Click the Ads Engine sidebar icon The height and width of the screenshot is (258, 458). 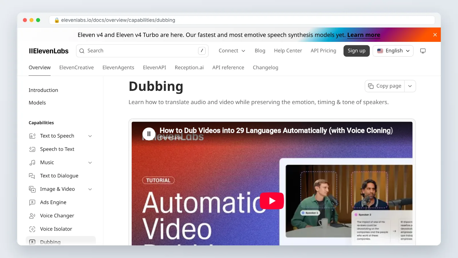tap(32, 202)
